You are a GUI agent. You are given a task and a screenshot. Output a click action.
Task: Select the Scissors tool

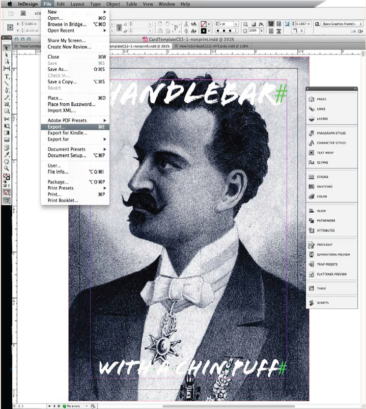click(x=7, y=119)
